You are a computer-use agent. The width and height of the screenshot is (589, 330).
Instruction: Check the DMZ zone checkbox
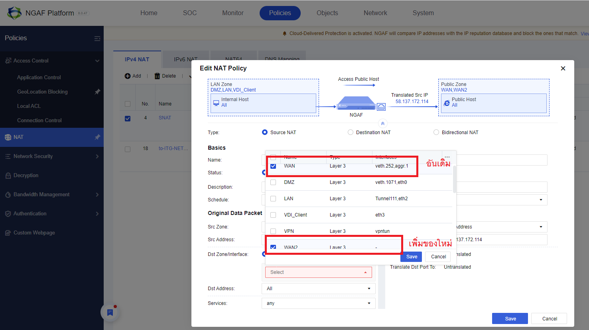273,182
